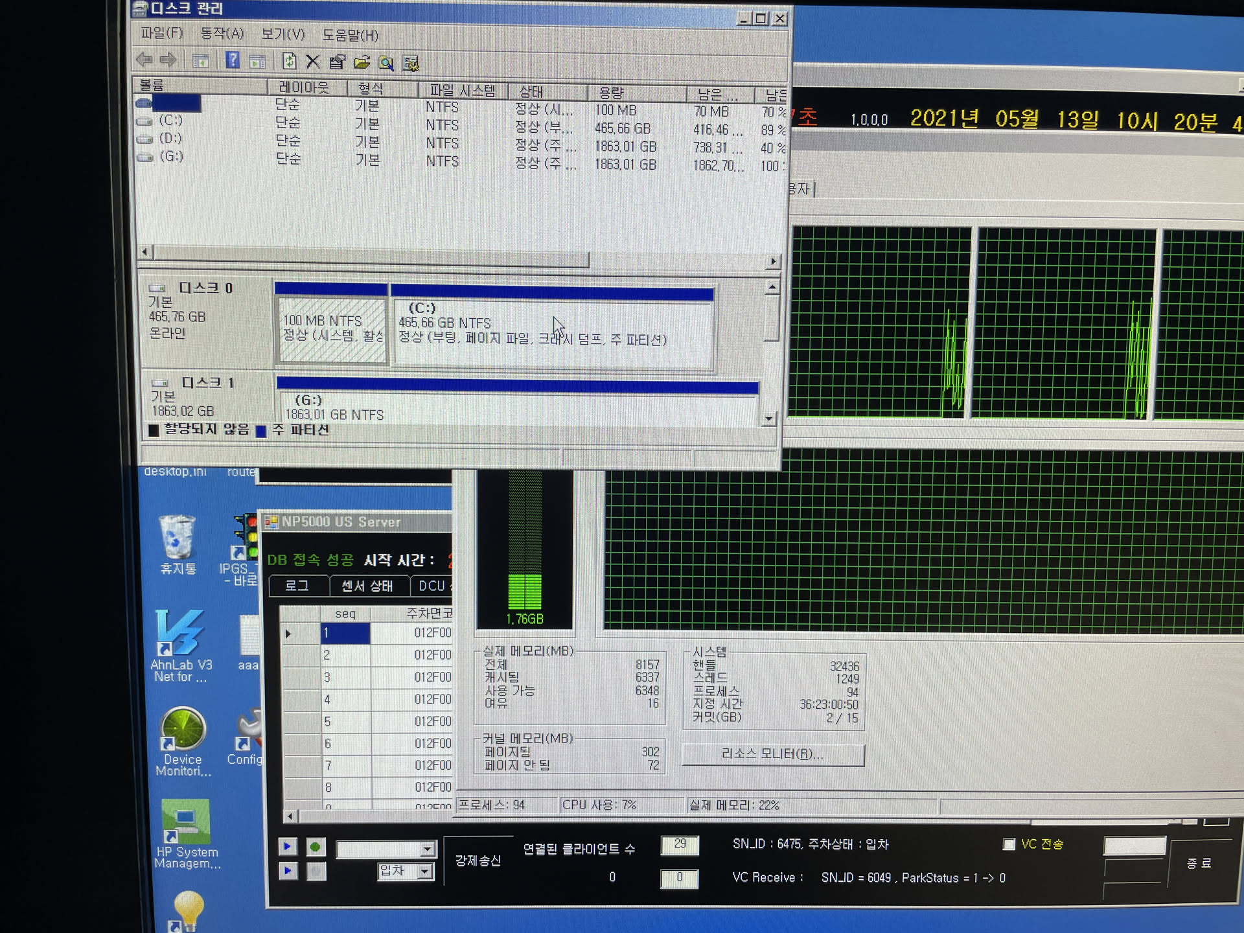Click the top blue play button

(288, 846)
